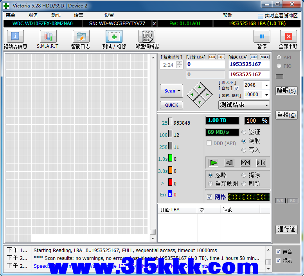Click the reverse scan arrow button
Viewport: 304px width, 276px height.
pos(229,163)
